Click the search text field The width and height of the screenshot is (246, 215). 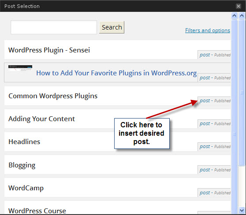click(x=54, y=27)
